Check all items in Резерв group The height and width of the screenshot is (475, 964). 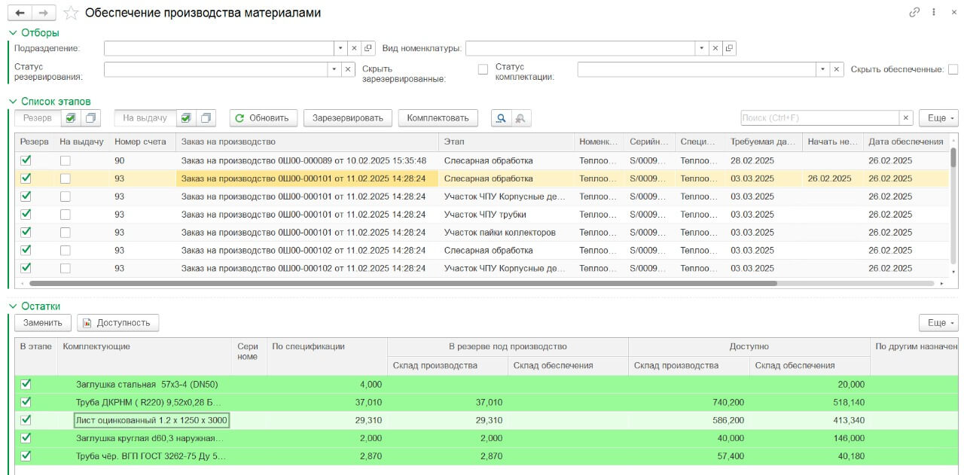[x=71, y=118]
